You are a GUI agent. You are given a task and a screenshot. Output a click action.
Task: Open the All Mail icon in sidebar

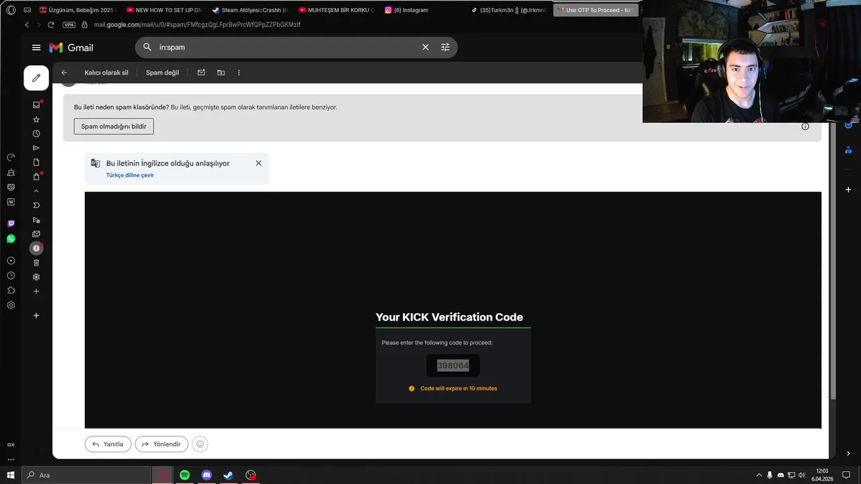[36, 234]
